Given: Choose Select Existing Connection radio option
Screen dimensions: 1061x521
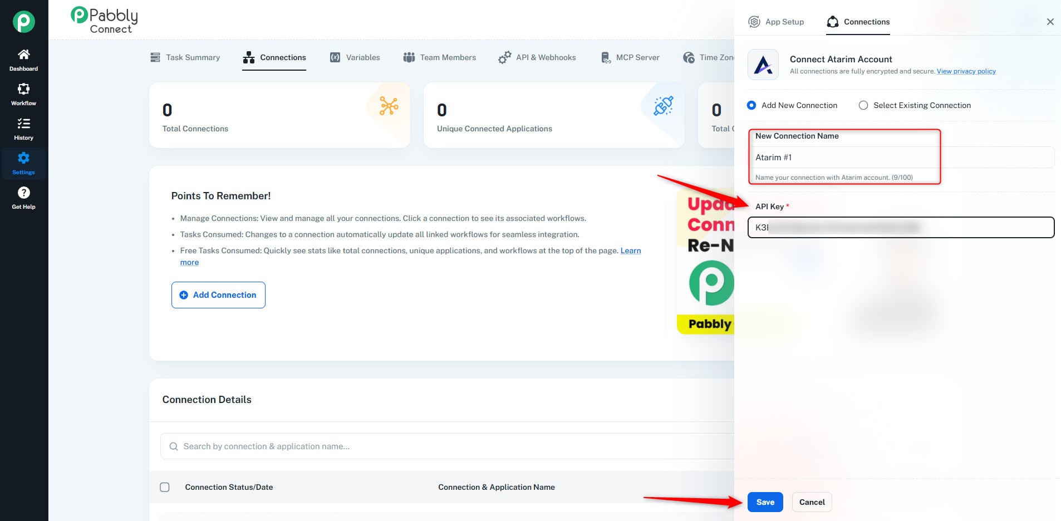Looking at the screenshot, I should 863,105.
